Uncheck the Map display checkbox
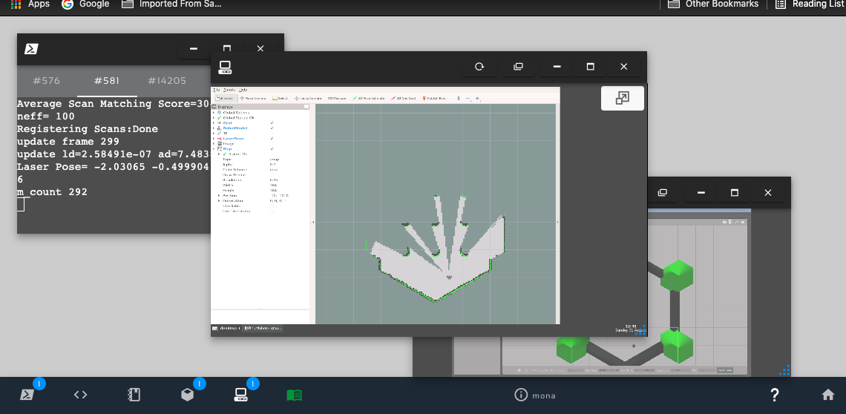This screenshot has height=414, width=846. tap(272, 149)
